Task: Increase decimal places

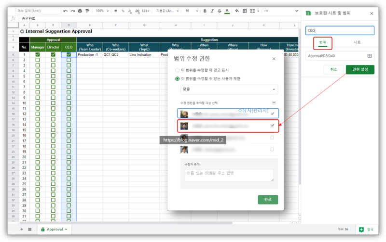Action: click(x=137, y=11)
